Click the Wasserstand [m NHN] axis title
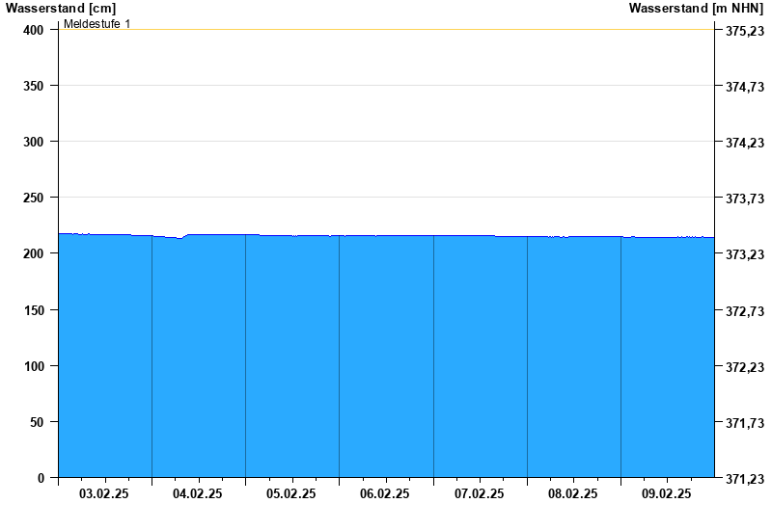Viewport: 772px width, 530px height. point(696,8)
